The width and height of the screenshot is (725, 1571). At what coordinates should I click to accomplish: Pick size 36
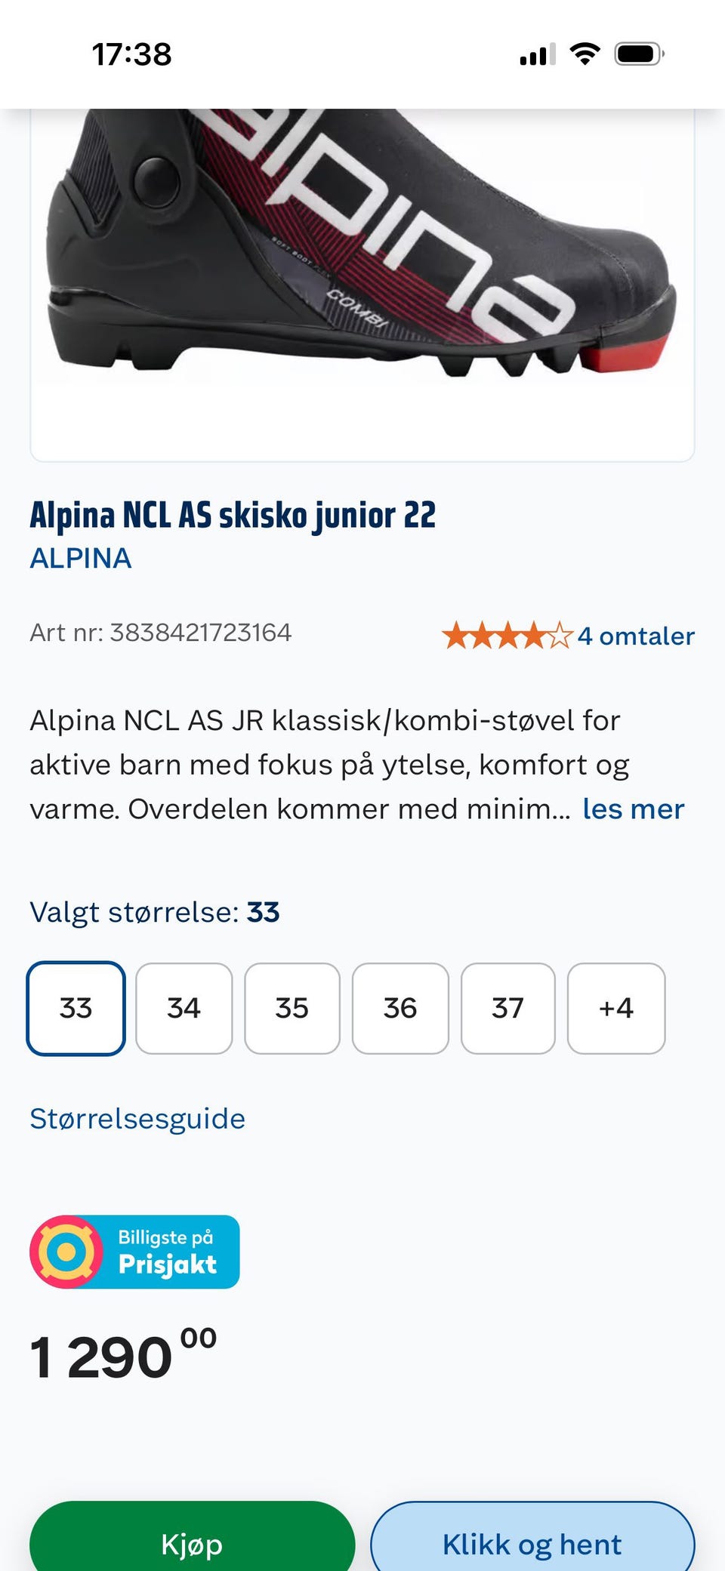click(400, 1008)
